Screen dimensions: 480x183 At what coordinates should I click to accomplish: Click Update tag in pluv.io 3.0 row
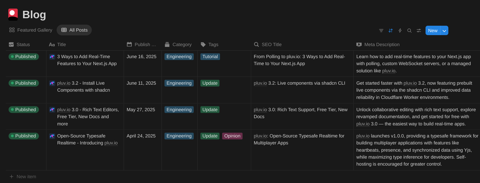[x=210, y=110]
